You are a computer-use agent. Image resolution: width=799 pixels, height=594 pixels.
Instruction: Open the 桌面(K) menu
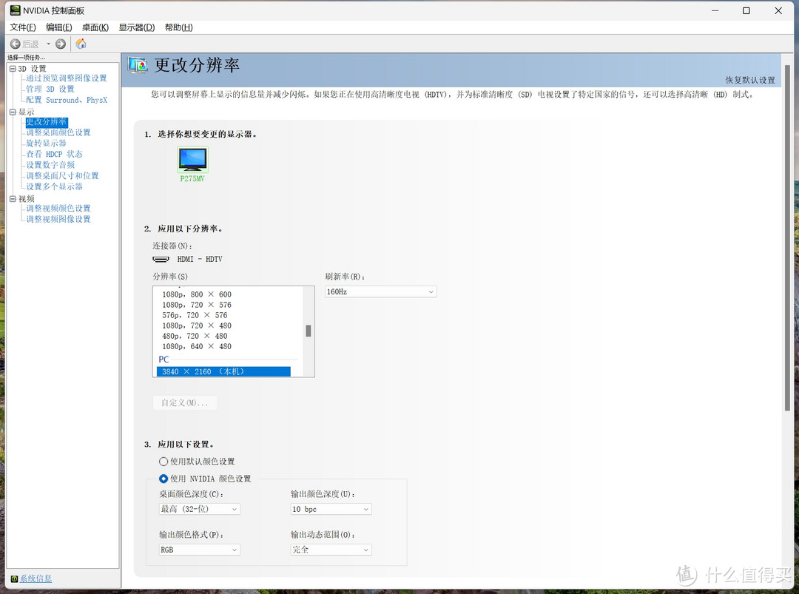pos(95,27)
